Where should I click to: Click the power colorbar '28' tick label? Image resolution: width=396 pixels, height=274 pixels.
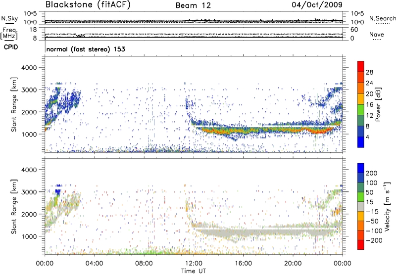[369, 72]
